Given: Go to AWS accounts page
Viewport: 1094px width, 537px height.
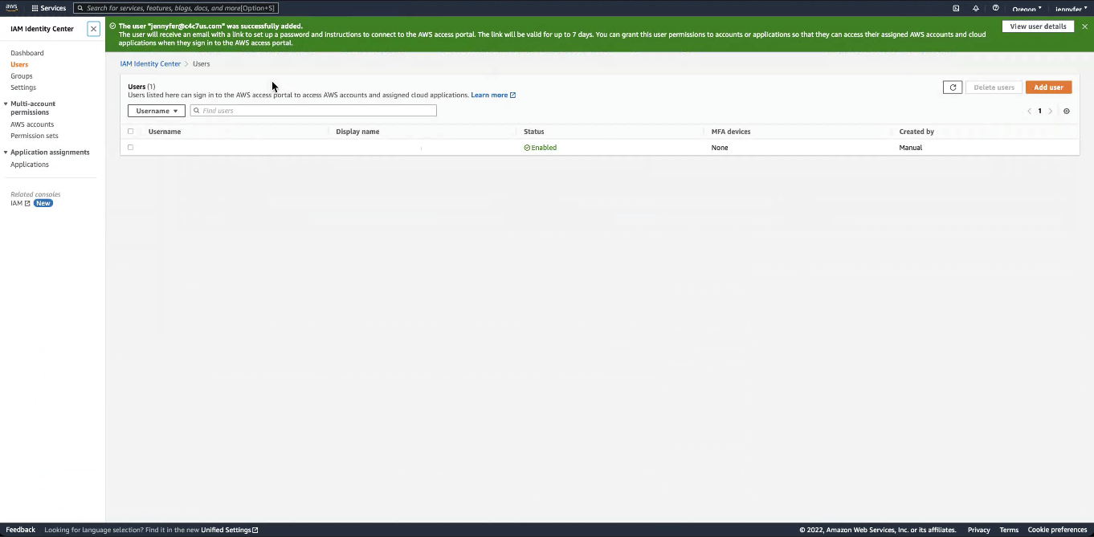Looking at the screenshot, I should click(x=32, y=124).
